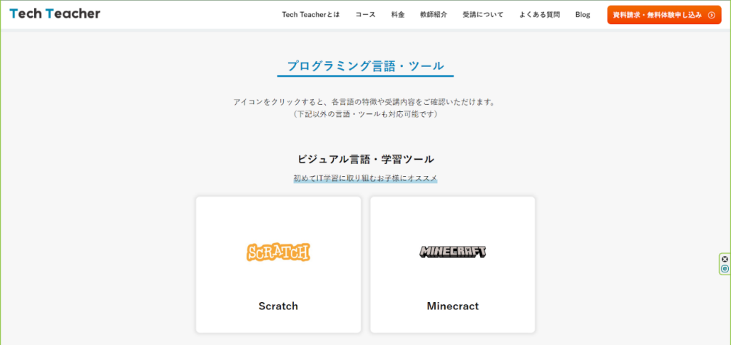Open the 教師紹介 menu item
This screenshot has width=731, height=345.
[434, 15]
